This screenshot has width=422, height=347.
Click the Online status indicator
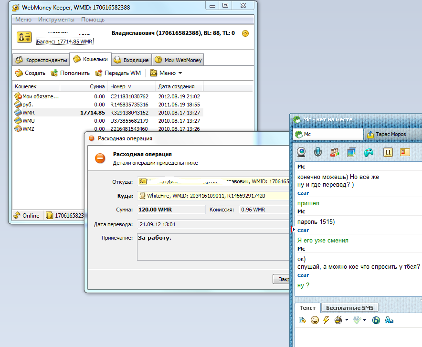coord(27,215)
